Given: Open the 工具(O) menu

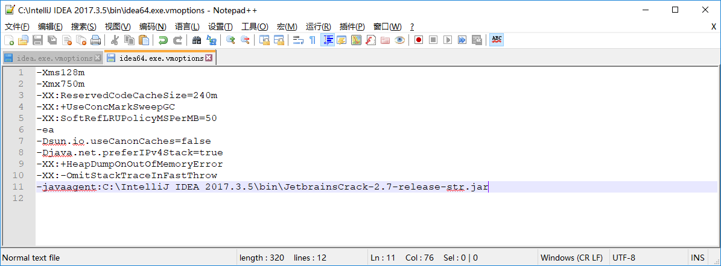Looking at the screenshot, I should coord(255,26).
